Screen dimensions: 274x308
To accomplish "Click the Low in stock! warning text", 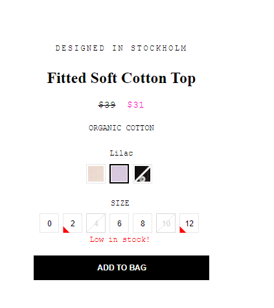I will 120,239.
